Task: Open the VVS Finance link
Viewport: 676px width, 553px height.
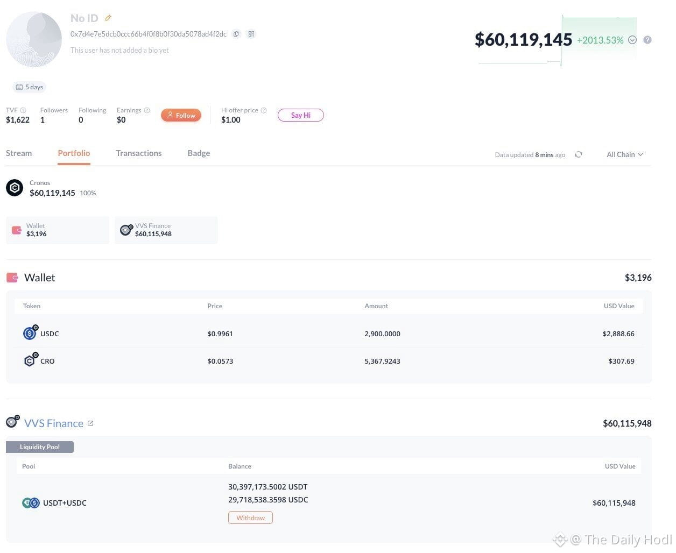Action: 54,423
